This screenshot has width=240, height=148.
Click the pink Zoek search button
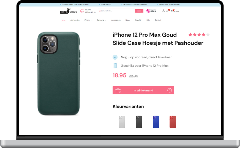click(x=139, y=11)
